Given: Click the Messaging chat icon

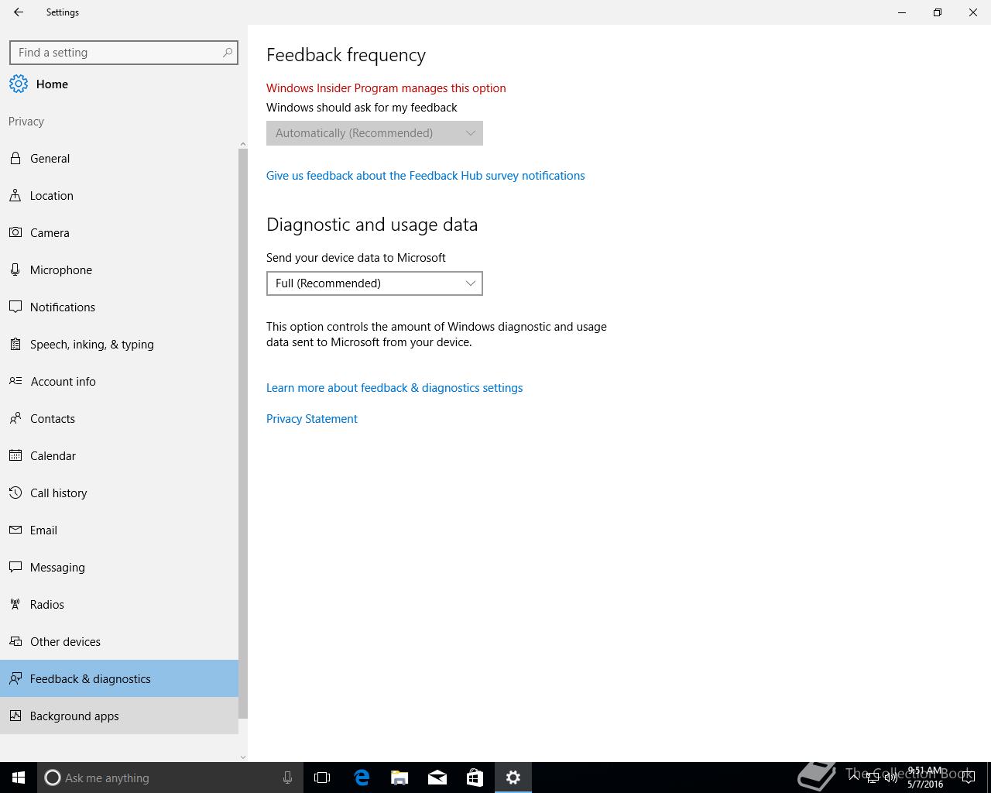Looking at the screenshot, I should click(x=15, y=567).
